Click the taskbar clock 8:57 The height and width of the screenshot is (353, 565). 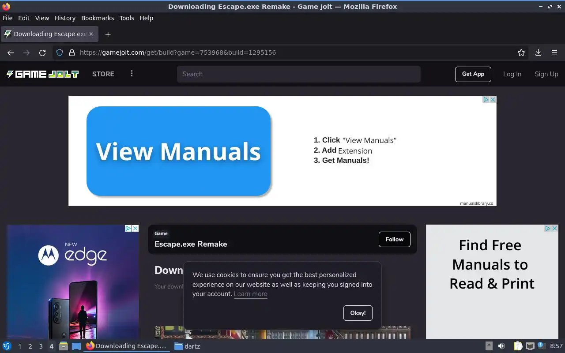click(556, 346)
